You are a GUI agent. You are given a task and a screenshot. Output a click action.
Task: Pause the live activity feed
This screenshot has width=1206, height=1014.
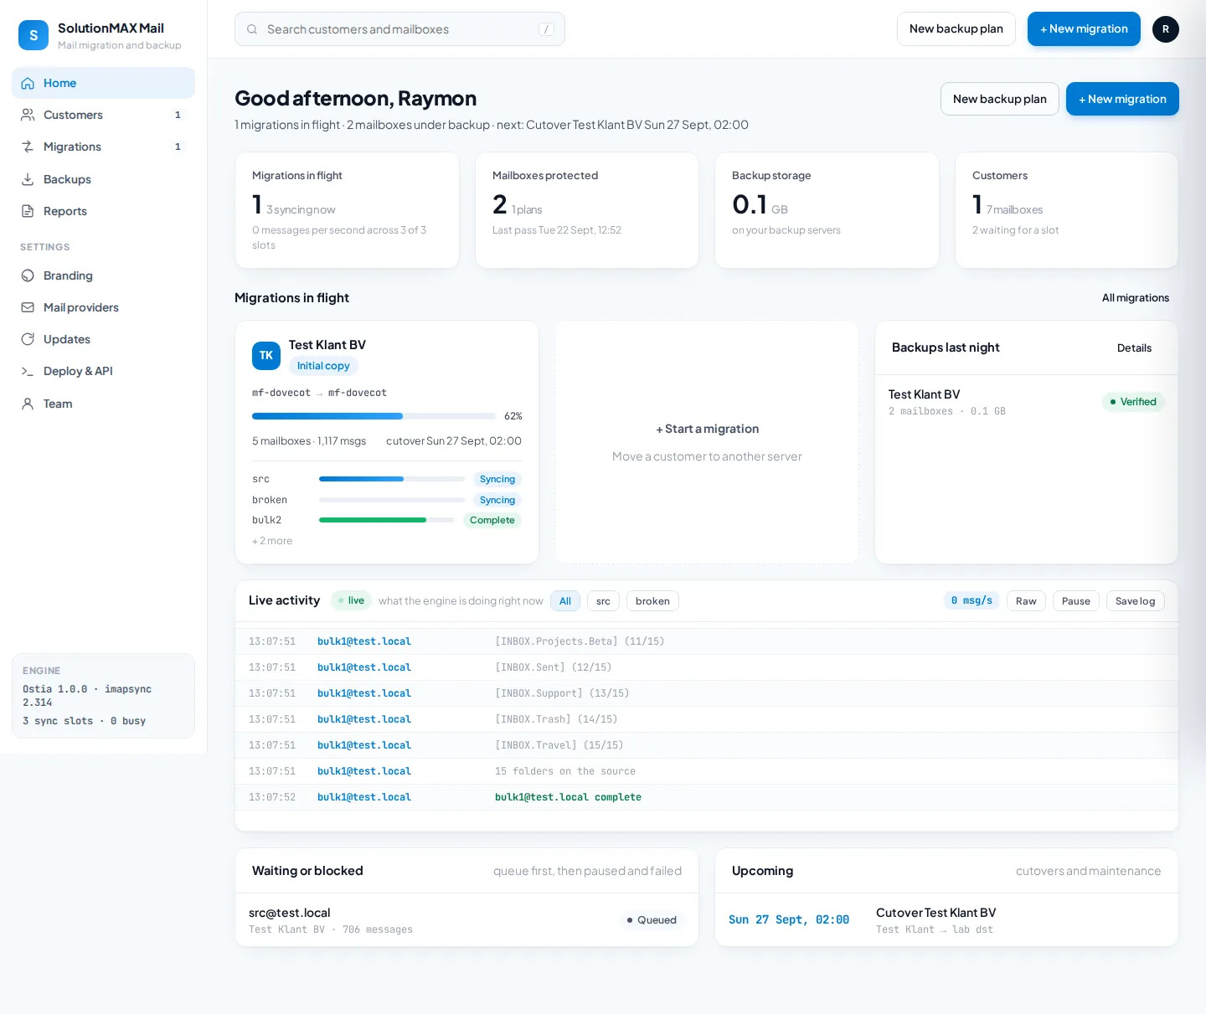1076,601
